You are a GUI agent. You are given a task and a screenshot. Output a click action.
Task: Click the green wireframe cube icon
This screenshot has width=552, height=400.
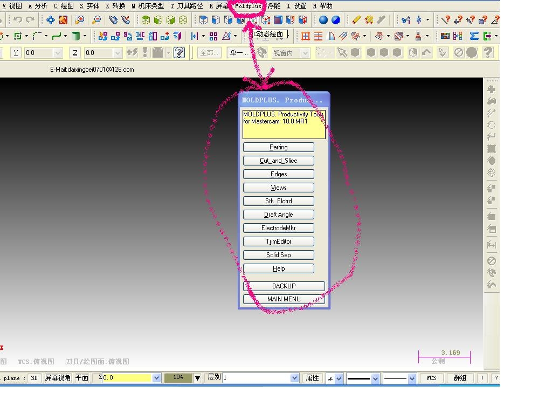click(183, 20)
